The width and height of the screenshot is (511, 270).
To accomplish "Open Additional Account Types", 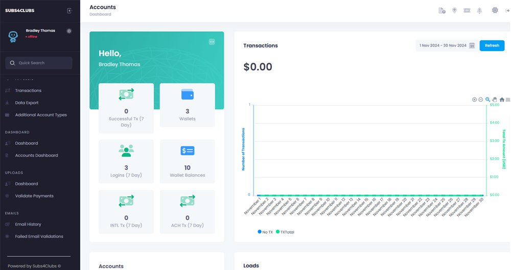I will tap(41, 115).
